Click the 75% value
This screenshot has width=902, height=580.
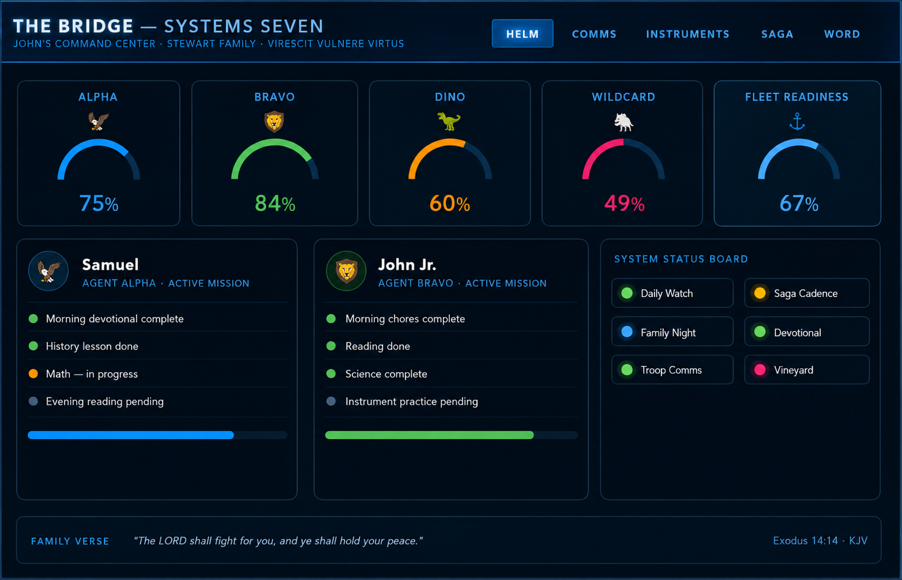point(99,204)
